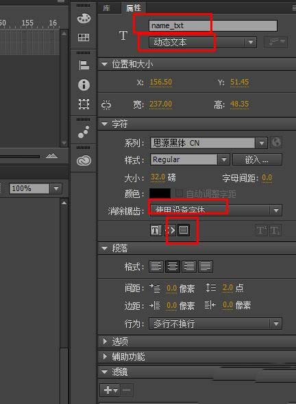Click the 高 value 48.35

tap(240, 104)
